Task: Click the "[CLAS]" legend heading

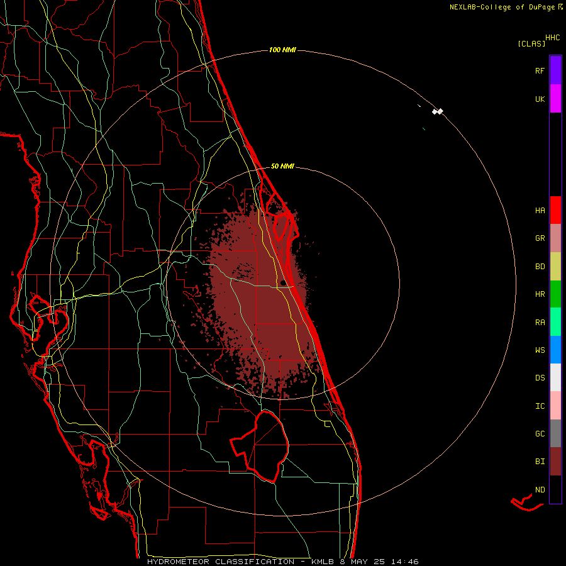Action: pyautogui.click(x=531, y=44)
